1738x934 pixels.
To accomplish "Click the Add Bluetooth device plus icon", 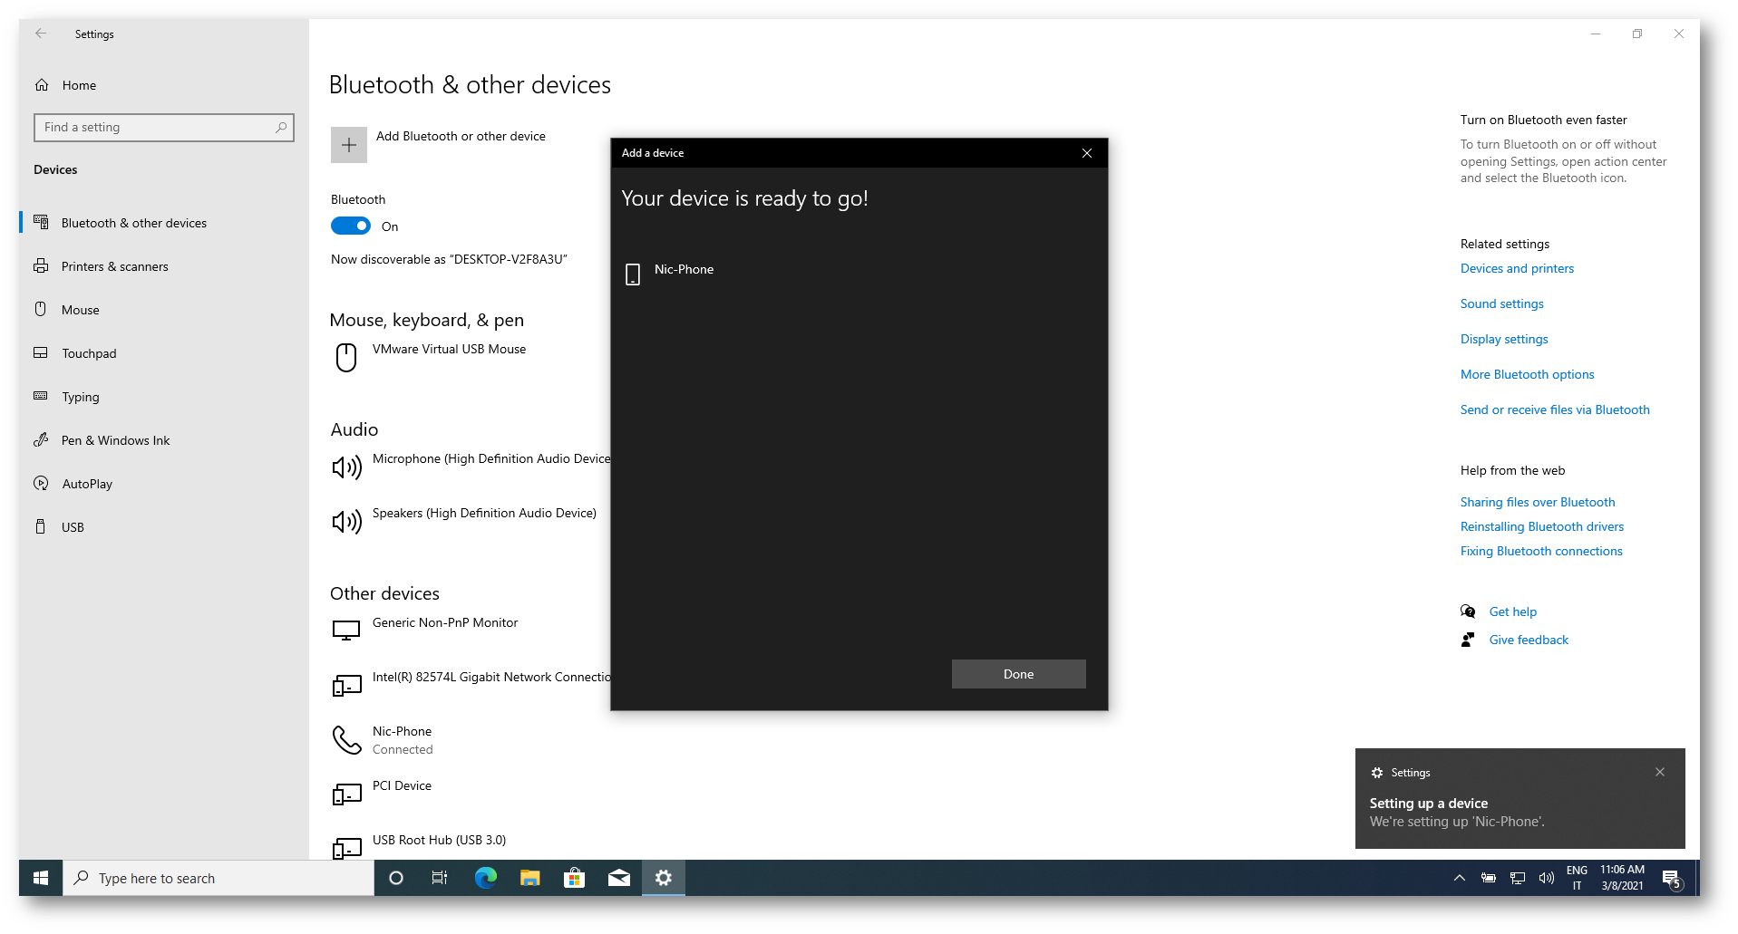I will 348,145.
